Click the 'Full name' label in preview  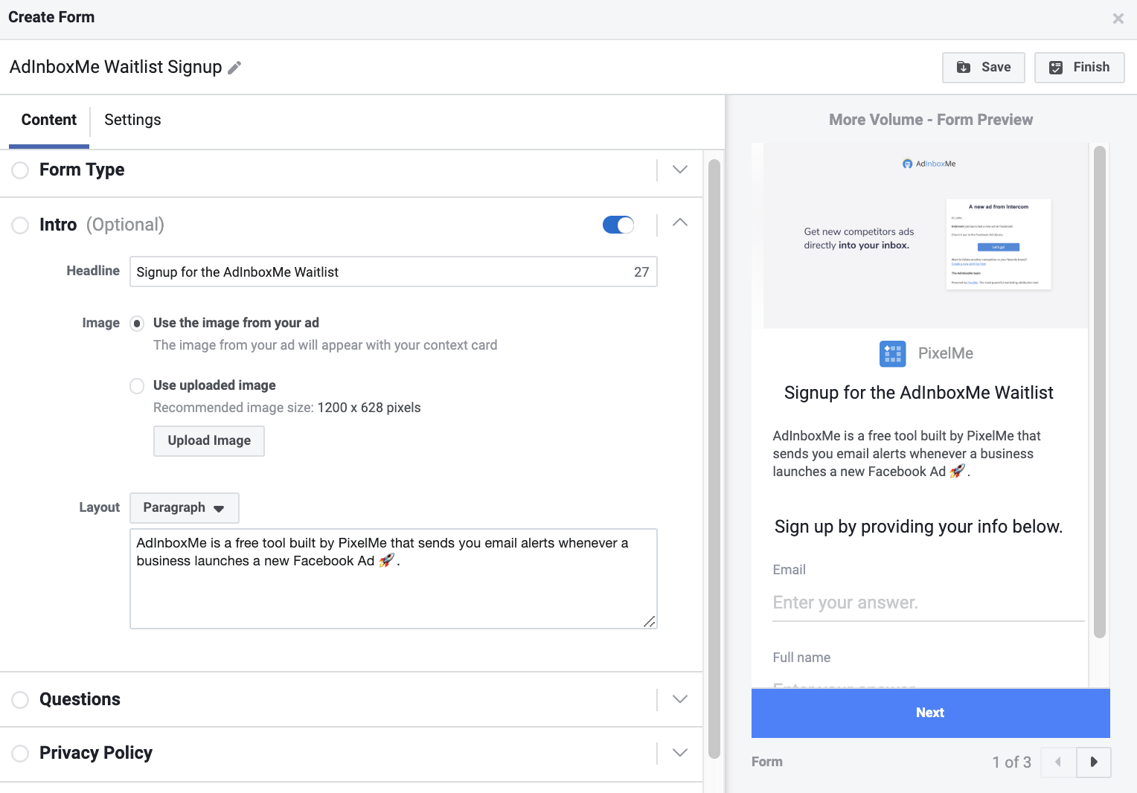click(801, 658)
